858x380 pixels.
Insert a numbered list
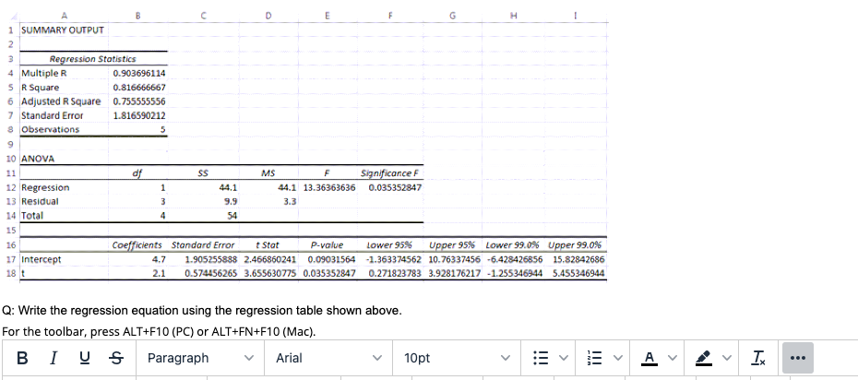(x=595, y=358)
